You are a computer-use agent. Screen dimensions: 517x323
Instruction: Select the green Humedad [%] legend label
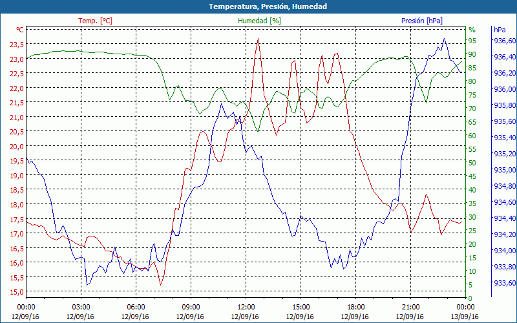(x=260, y=21)
